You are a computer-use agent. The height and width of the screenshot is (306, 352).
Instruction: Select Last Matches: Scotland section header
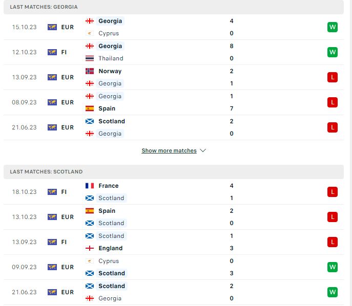pos(174,172)
